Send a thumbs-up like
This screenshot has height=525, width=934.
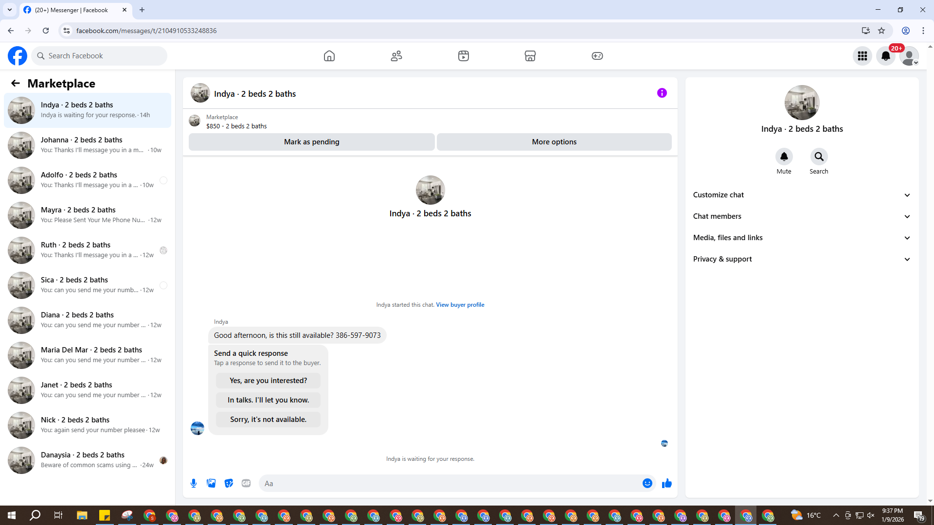click(667, 483)
